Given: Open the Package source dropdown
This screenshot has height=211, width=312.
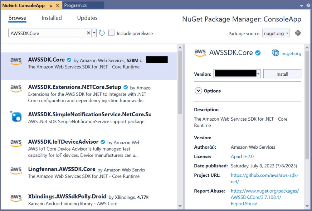Looking at the screenshot, I should (276, 33).
